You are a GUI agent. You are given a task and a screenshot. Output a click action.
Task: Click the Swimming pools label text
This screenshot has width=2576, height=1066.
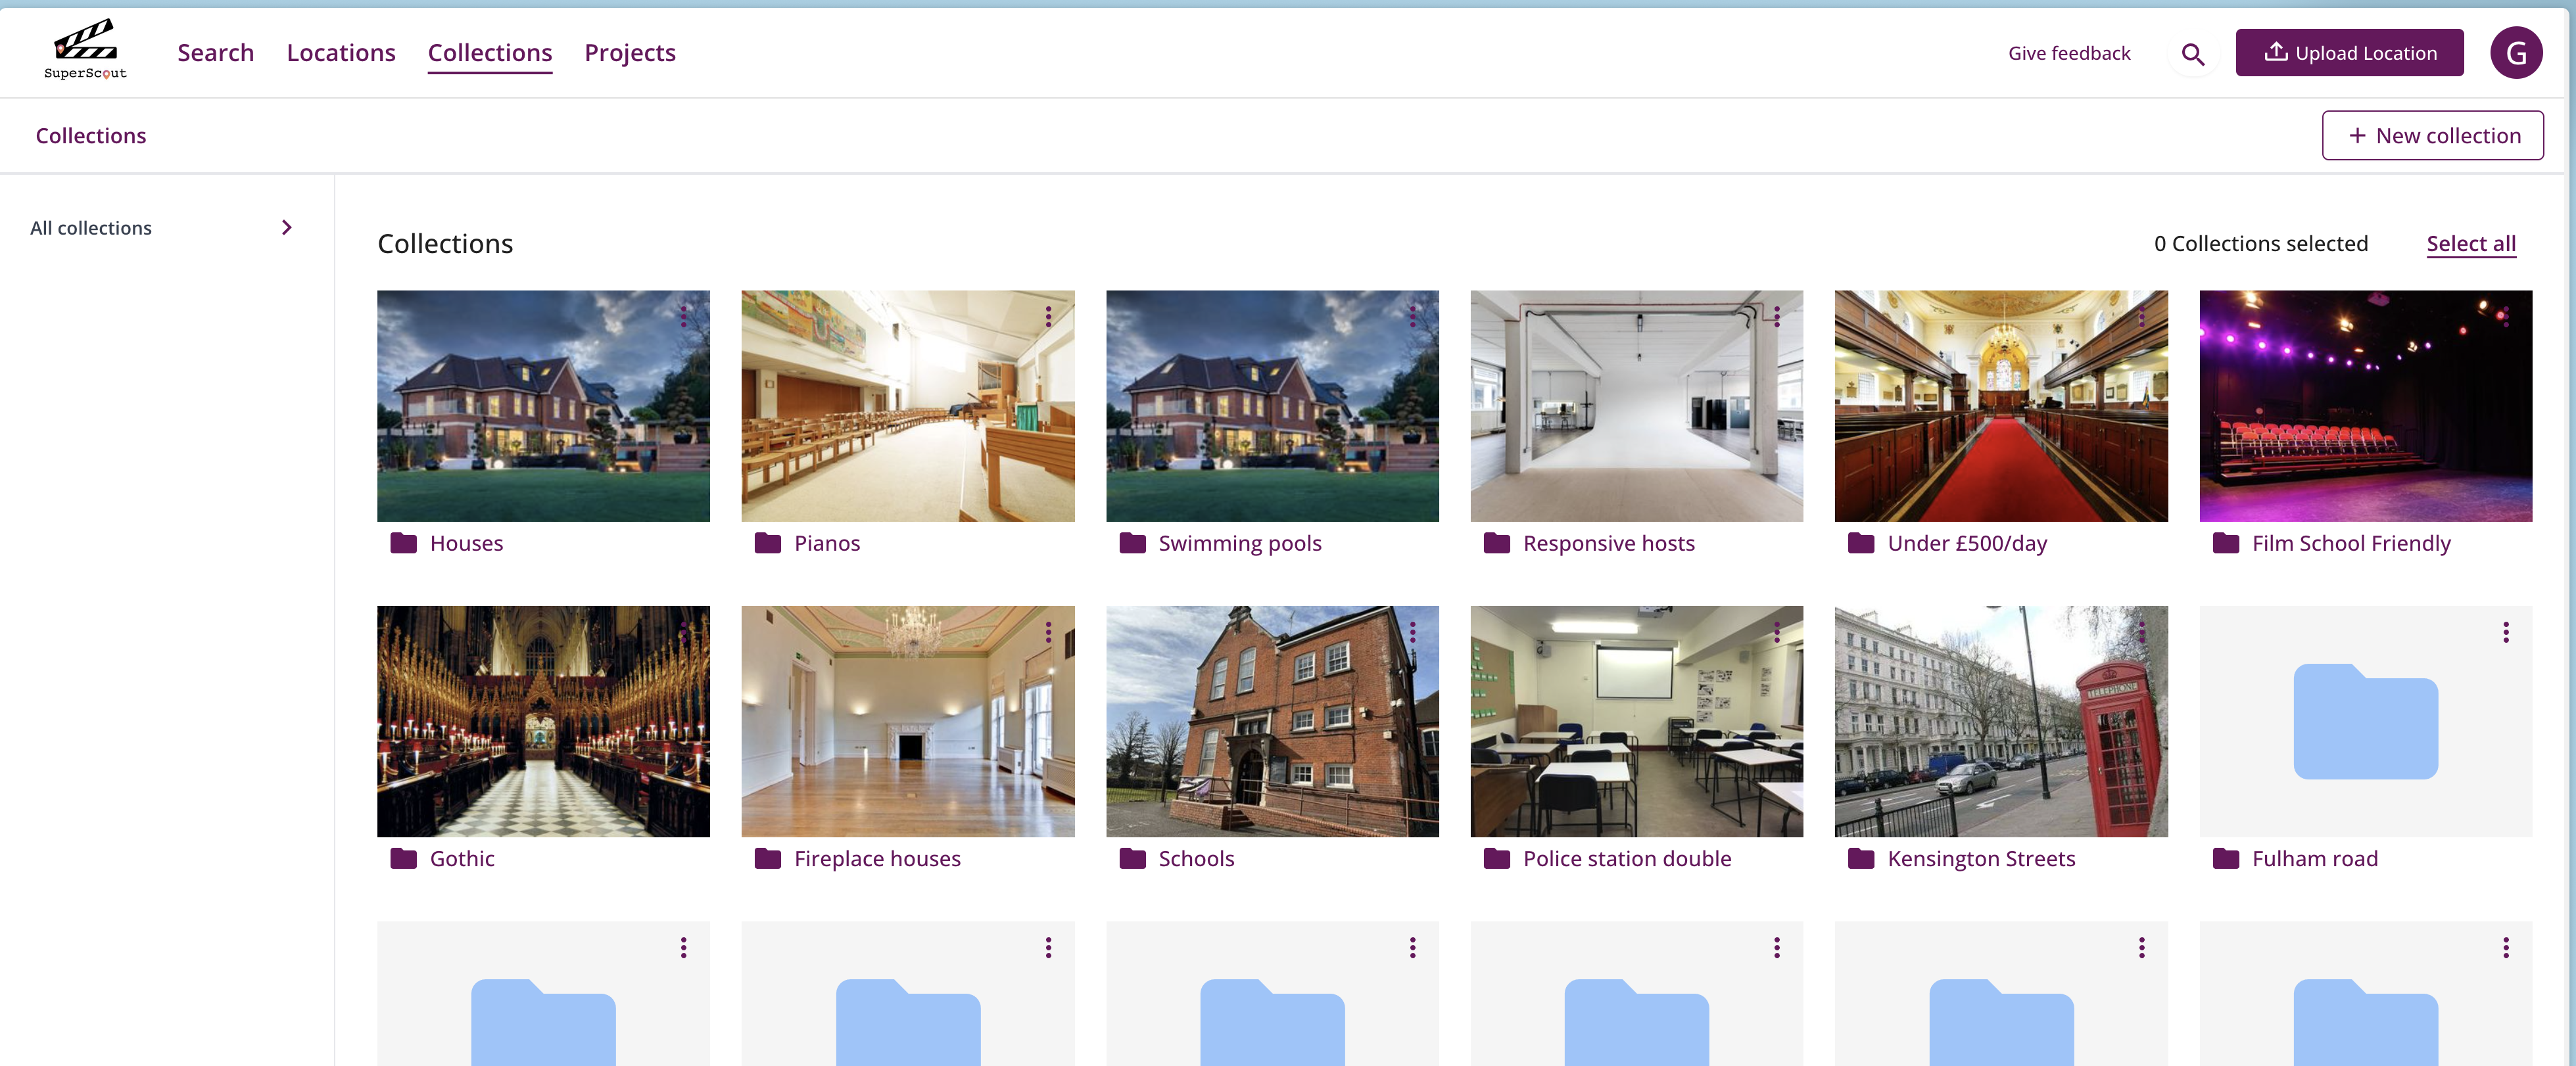click(x=1239, y=543)
